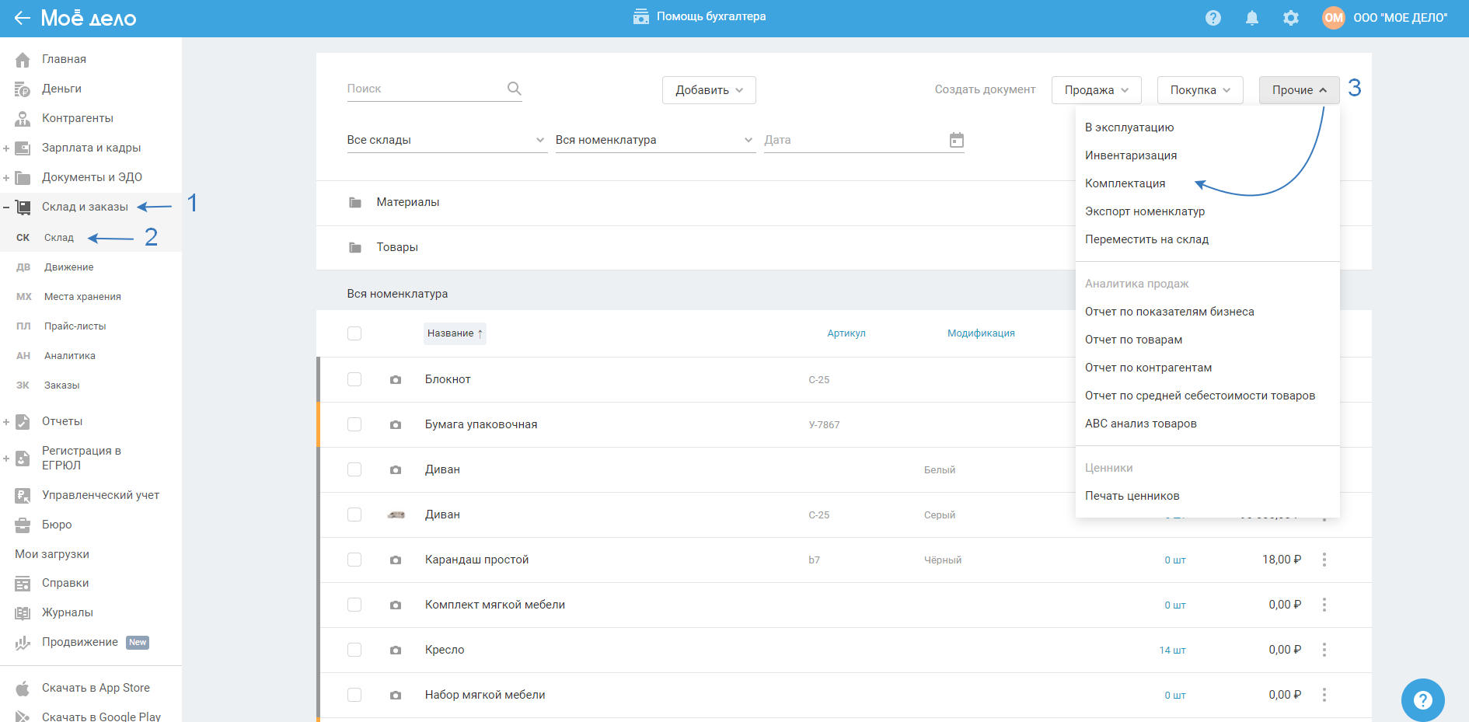This screenshot has height=722, width=1469.
Task: Go back using the header arrow
Action: tap(22, 18)
